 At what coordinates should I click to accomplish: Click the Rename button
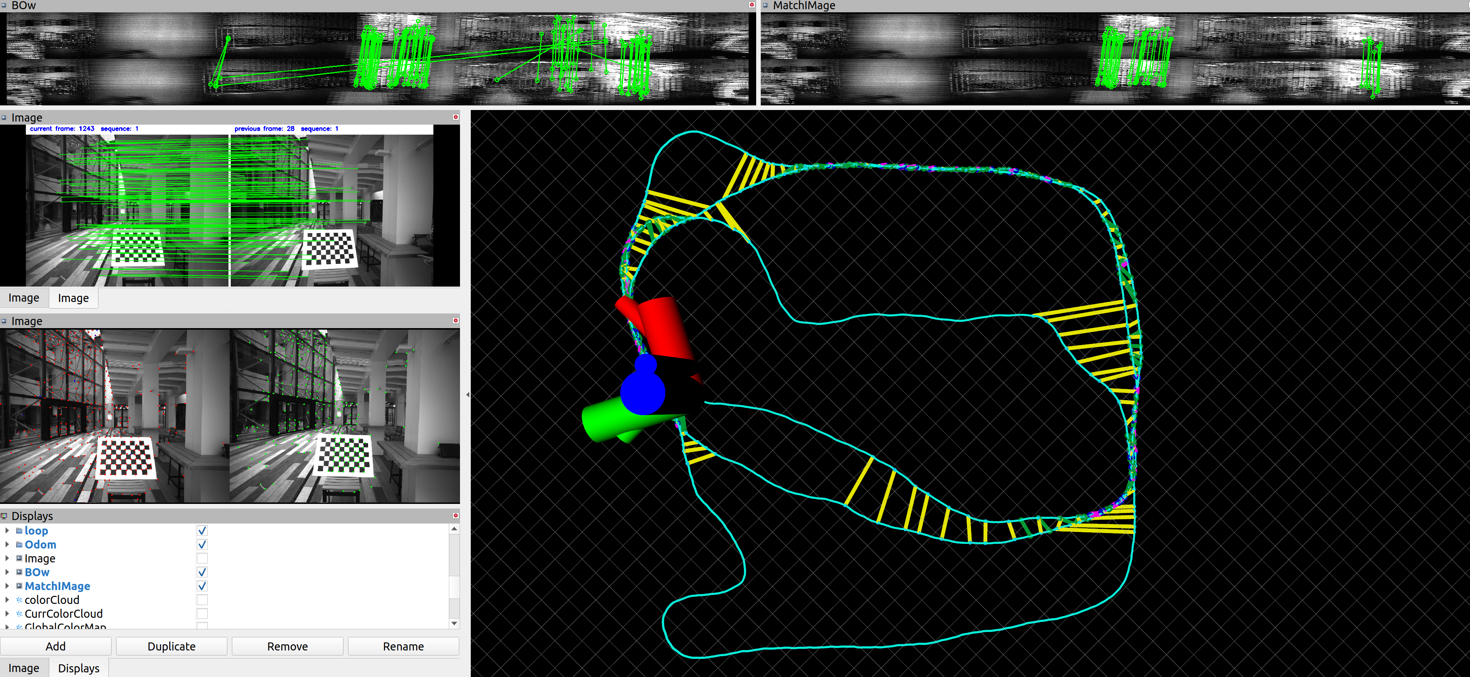[403, 646]
